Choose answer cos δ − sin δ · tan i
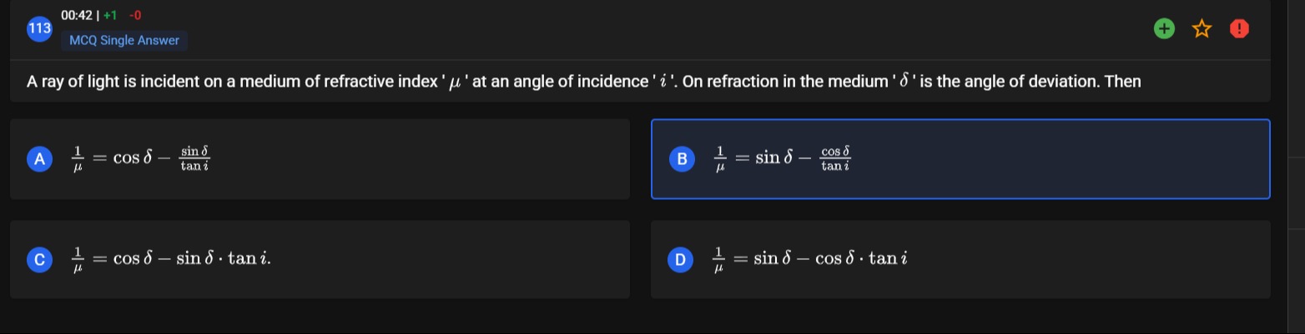 [320, 259]
